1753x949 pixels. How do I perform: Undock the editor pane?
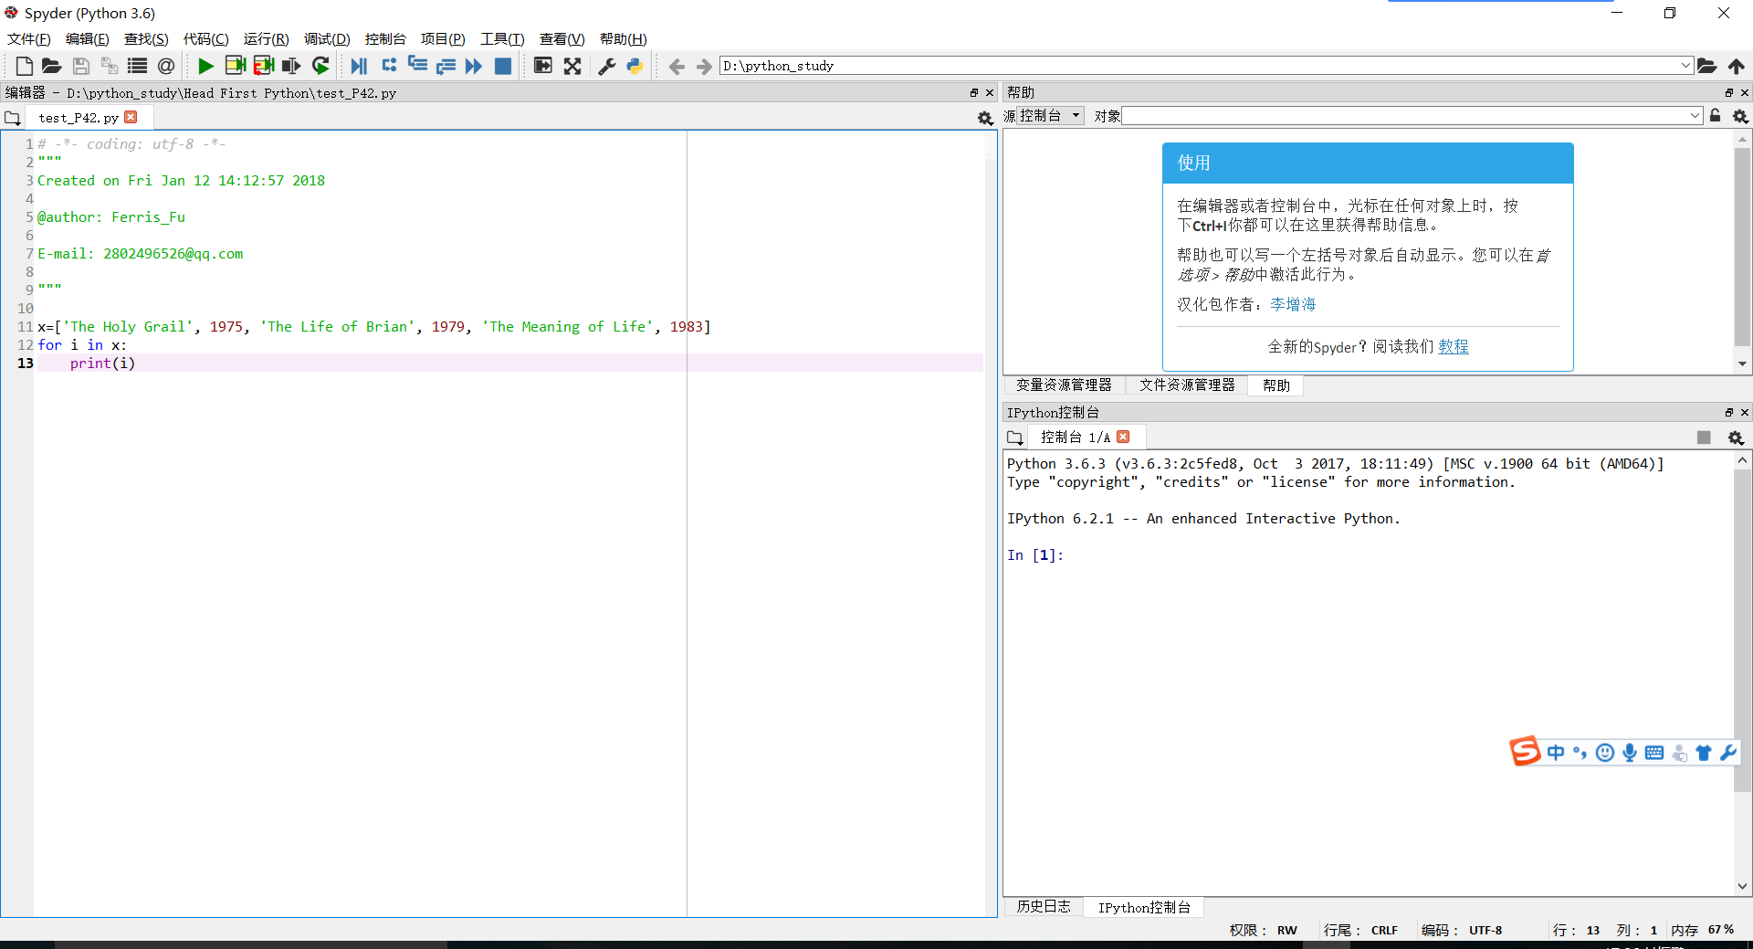pyautogui.click(x=973, y=92)
